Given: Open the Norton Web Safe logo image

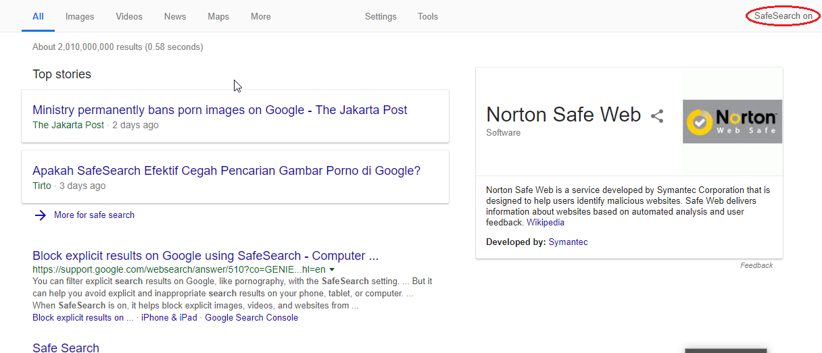Looking at the screenshot, I should [x=733, y=121].
